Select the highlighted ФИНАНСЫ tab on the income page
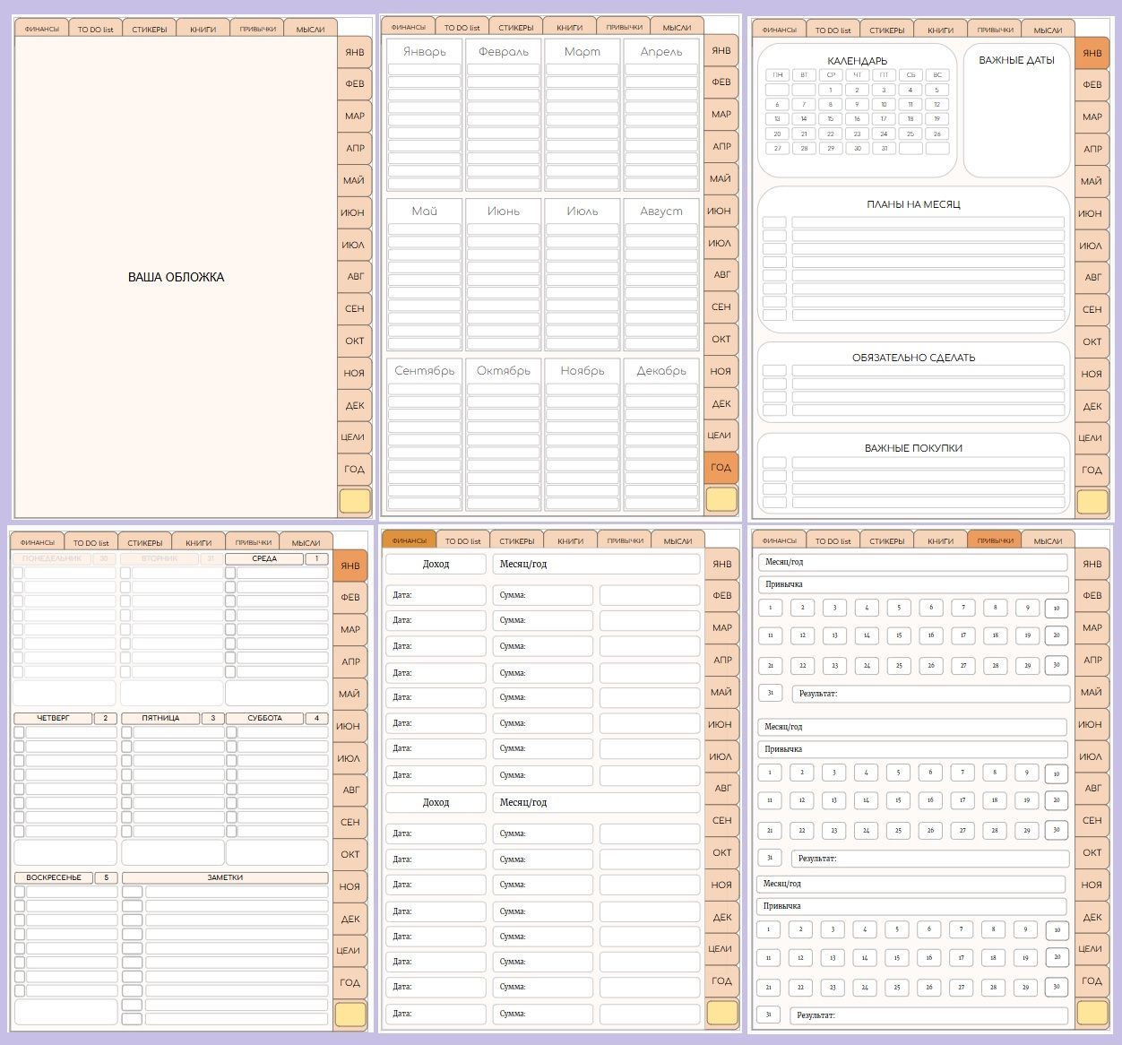This screenshot has width=1122, height=1045. point(409,540)
